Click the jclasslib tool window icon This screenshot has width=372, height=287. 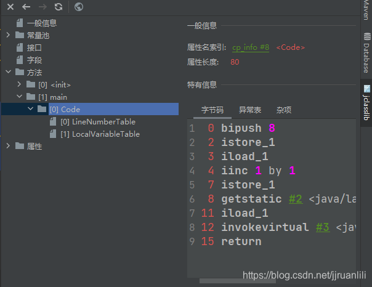pyautogui.click(x=367, y=89)
